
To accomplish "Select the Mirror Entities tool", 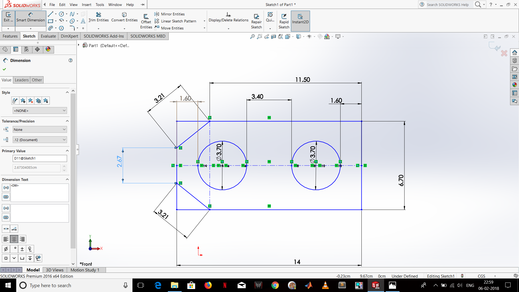I will pos(172,14).
